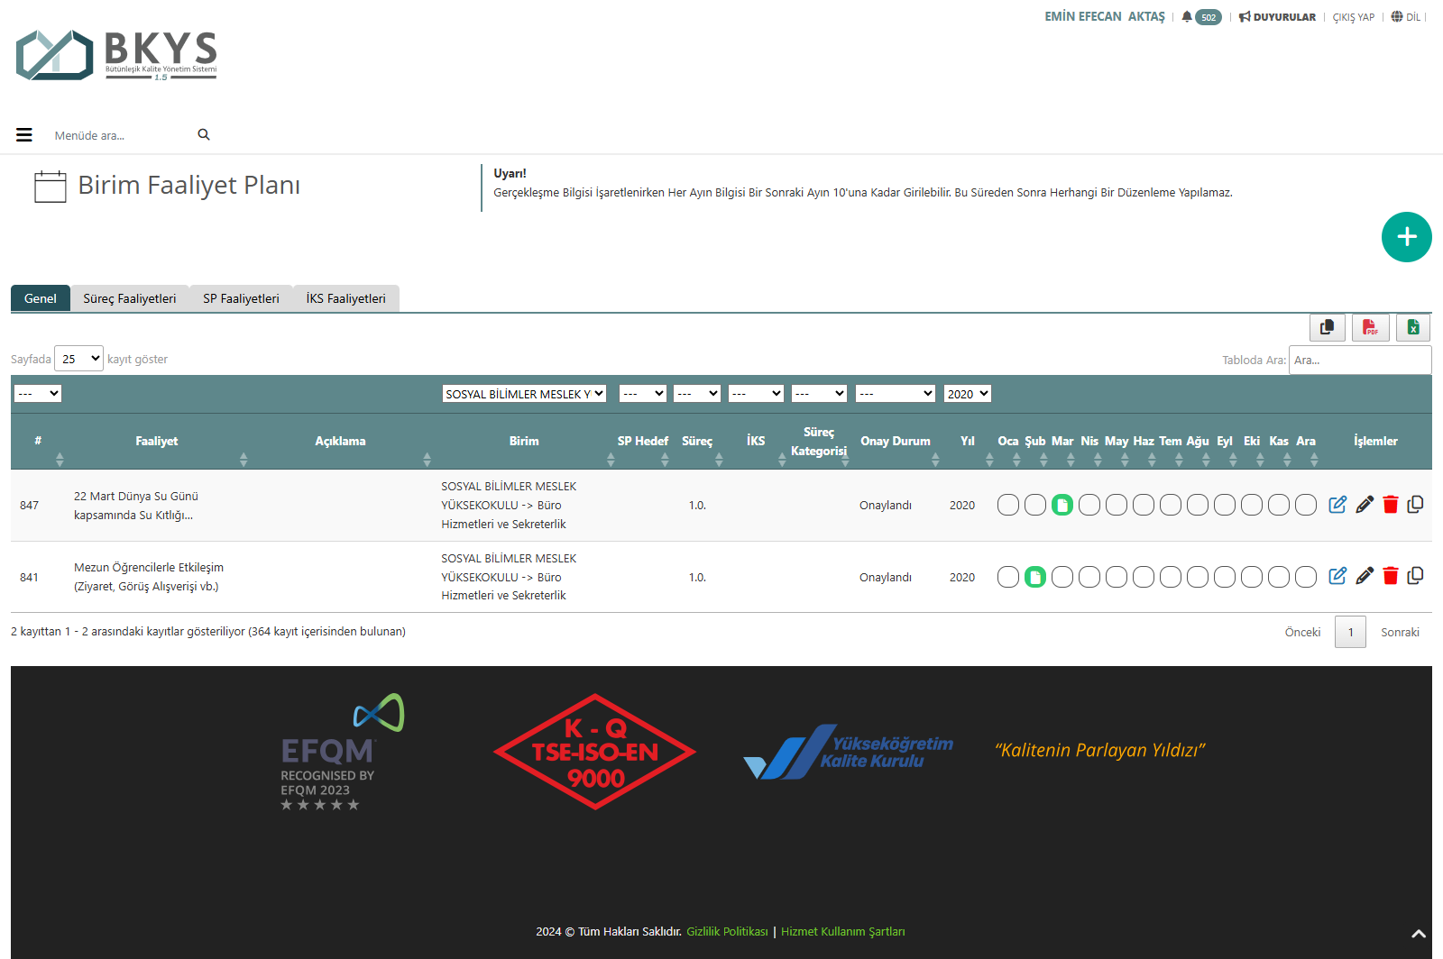Screen dimensions: 1443x959
Task: Open the hamburger menu
Action: coord(24,135)
